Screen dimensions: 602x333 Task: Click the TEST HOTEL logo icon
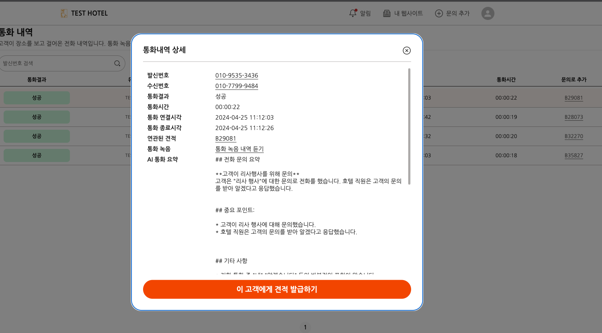click(x=64, y=13)
